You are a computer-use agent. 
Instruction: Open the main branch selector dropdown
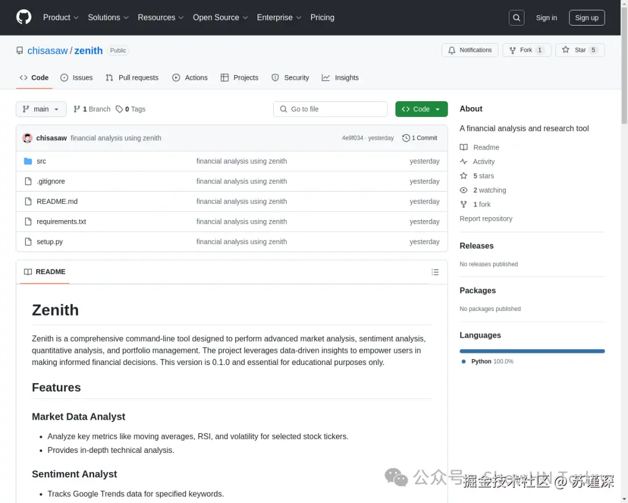tap(41, 109)
